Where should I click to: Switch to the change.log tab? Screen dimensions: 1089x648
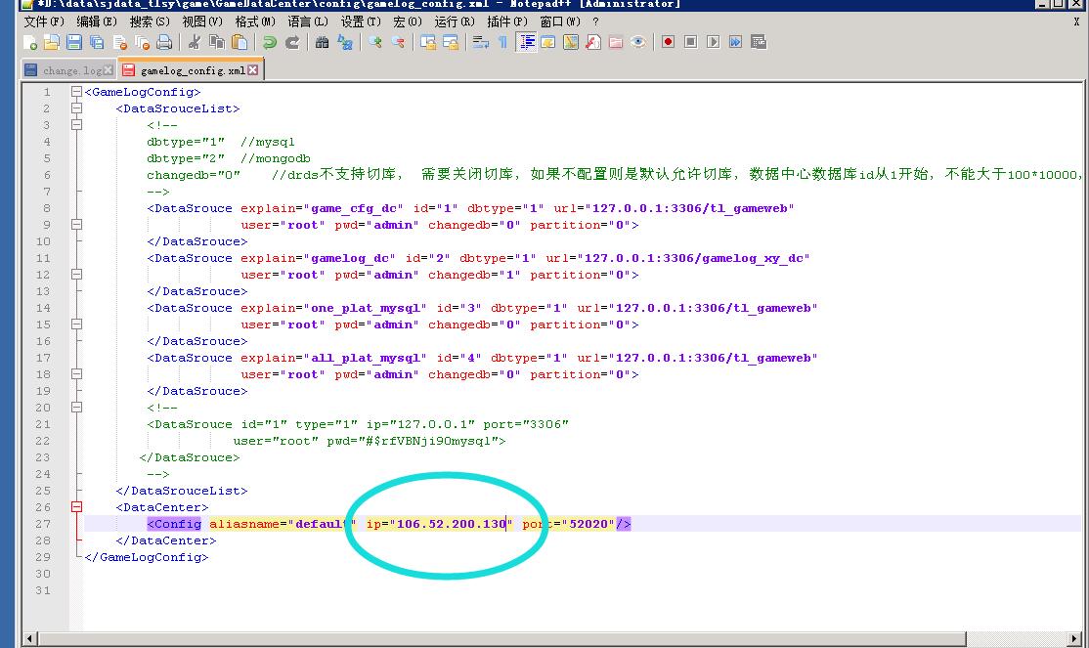(71, 70)
